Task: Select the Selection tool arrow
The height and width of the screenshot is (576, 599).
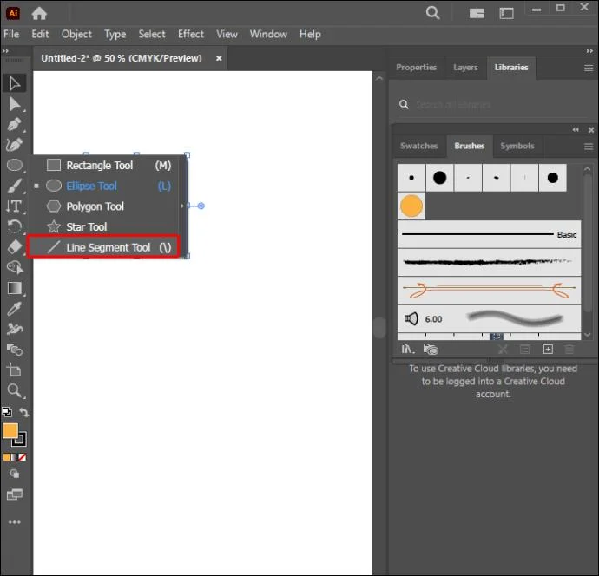Action: [15, 83]
